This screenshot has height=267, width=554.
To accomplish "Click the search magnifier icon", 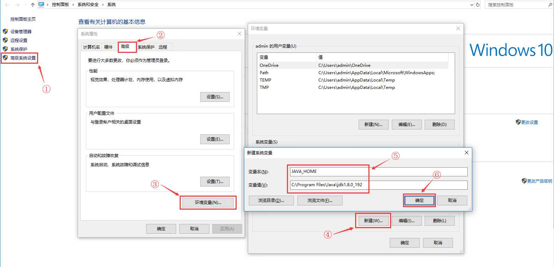I will click(x=550, y=5).
